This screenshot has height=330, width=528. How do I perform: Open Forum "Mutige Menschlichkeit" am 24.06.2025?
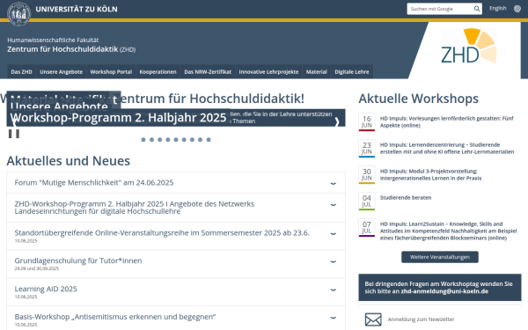pos(94,182)
